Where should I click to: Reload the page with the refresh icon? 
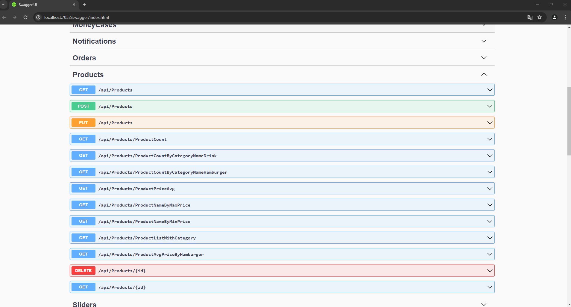tap(25, 17)
